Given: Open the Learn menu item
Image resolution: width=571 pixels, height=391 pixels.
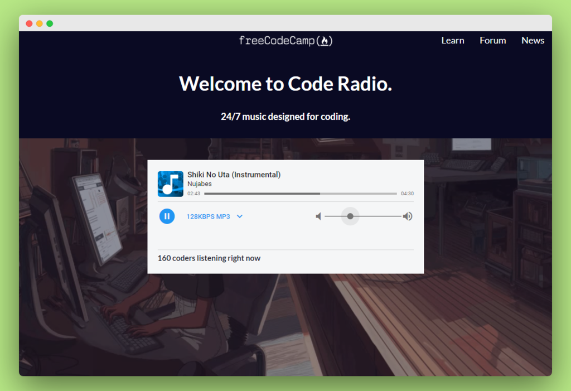Looking at the screenshot, I should tap(452, 40).
